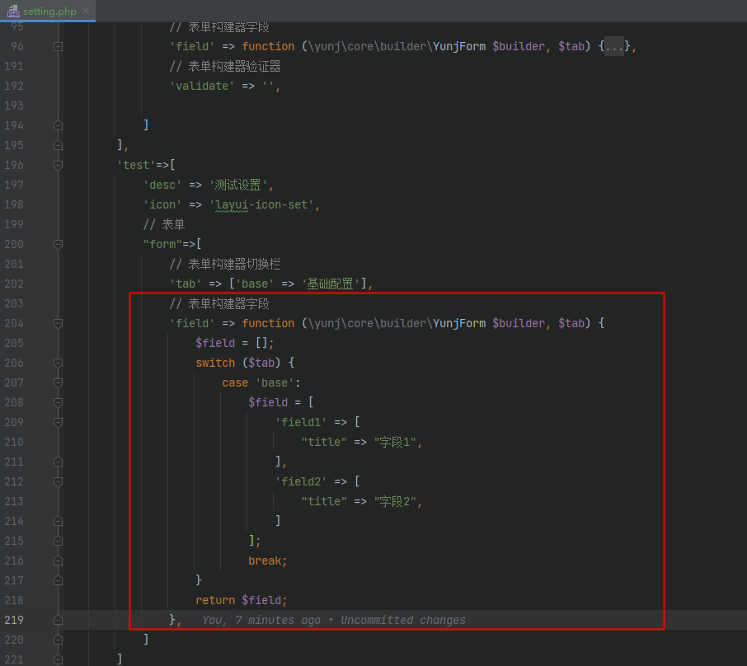The height and width of the screenshot is (666, 747).
Task: Click fold end marker at line 217
Action: [x=58, y=581]
